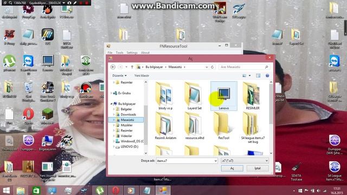Open the Tools menu in FNResourceTool
This screenshot has height=195, width=347.
click(x=119, y=53)
